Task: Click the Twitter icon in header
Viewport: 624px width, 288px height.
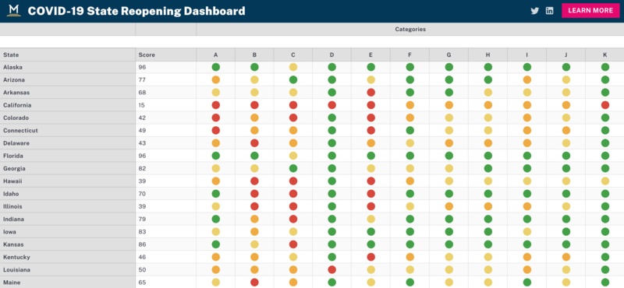Action: pos(534,11)
